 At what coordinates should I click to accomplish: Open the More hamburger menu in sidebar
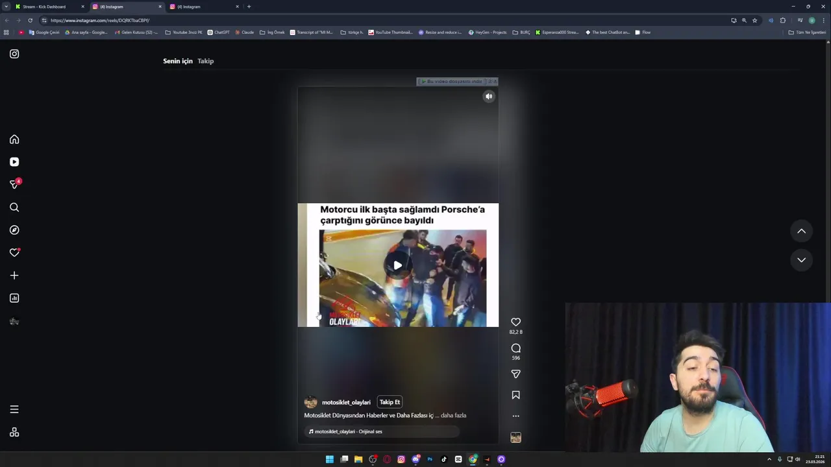(x=14, y=409)
